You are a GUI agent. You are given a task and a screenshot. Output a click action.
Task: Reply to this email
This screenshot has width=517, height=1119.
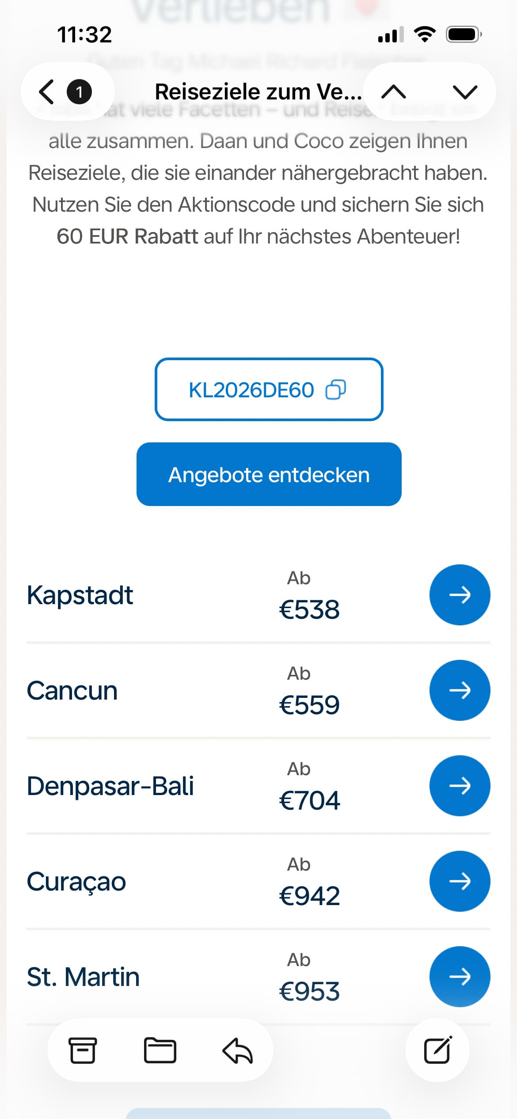tap(237, 1050)
